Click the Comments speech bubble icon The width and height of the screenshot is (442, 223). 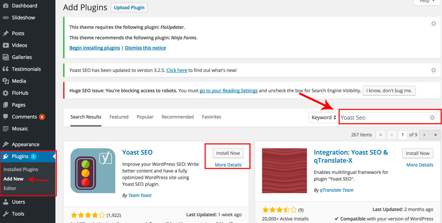[6, 117]
